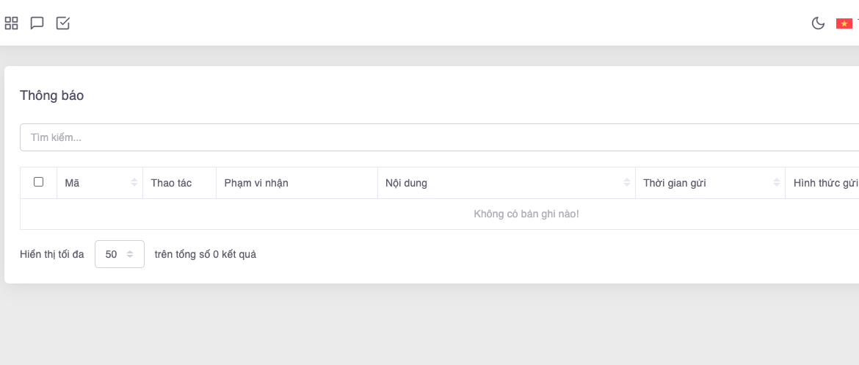Viewport: 859px width, 365px height.
Task: Click the "Mã" column header label
Action: point(72,183)
